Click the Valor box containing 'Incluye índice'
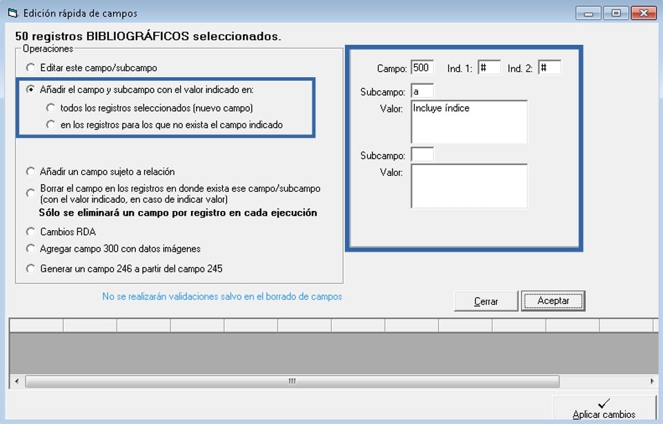 point(469,122)
